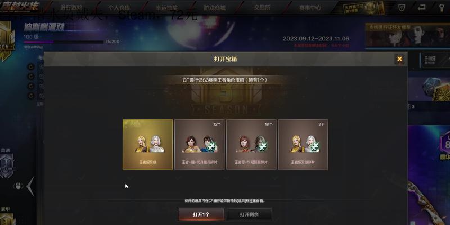The height and width of the screenshot is (225, 450).
Task: Click the 打开剩余 button
Action: 249,214
